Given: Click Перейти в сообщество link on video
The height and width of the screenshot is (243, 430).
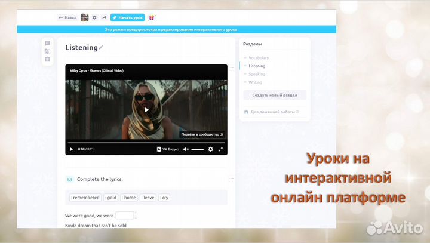Looking at the screenshot, I should pyautogui.click(x=202, y=134).
